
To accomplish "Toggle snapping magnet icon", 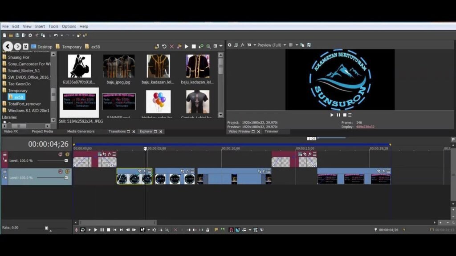I will pyautogui.click(x=231, y=230).
